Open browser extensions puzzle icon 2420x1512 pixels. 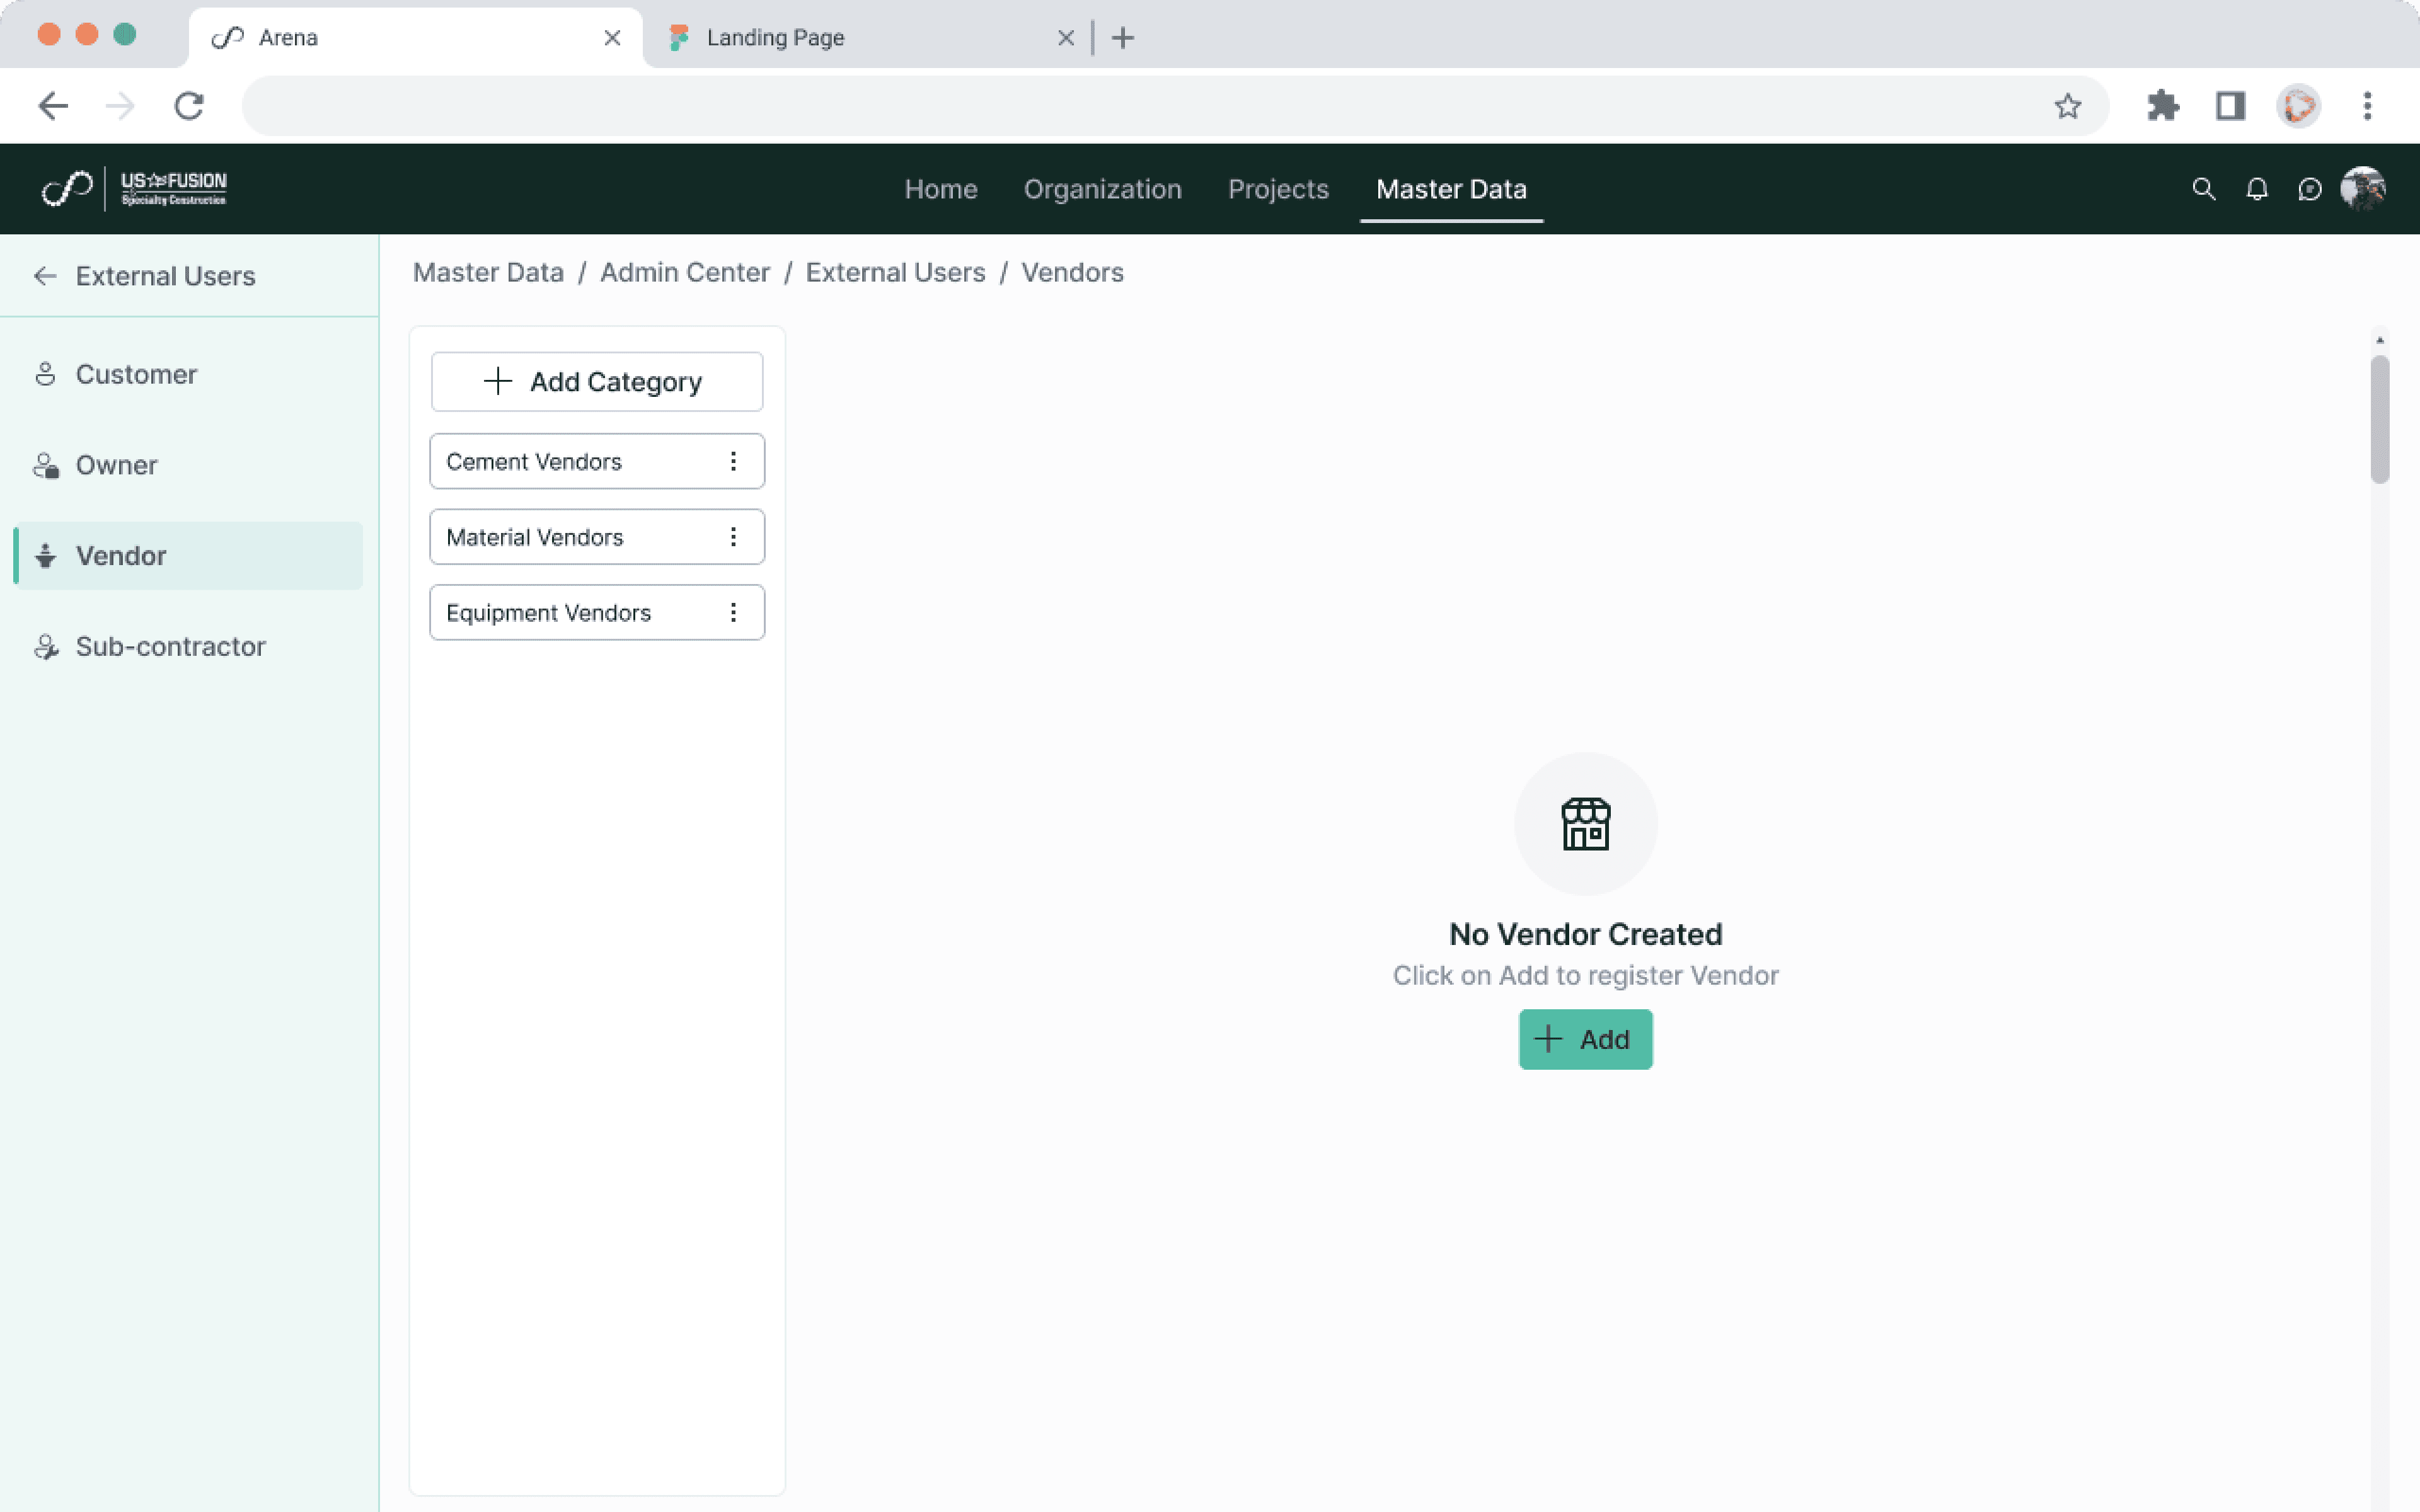2163,106
